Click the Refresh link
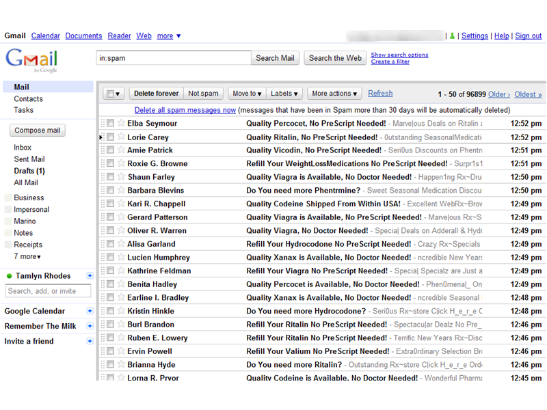The width and height of the screenshot is (547, 410). click(380, 93)
